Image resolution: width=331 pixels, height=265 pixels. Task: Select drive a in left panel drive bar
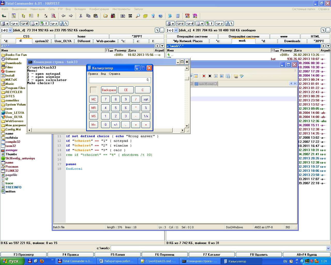point(5,23)
